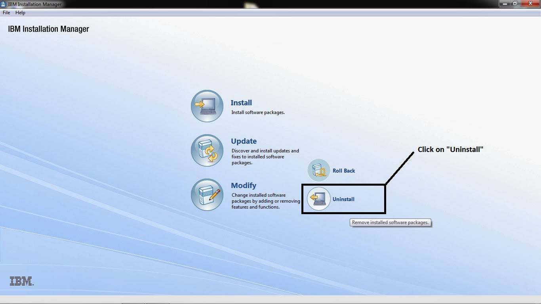
Task: Click the IBM Installation Manager heading
Action: (48, 28)
